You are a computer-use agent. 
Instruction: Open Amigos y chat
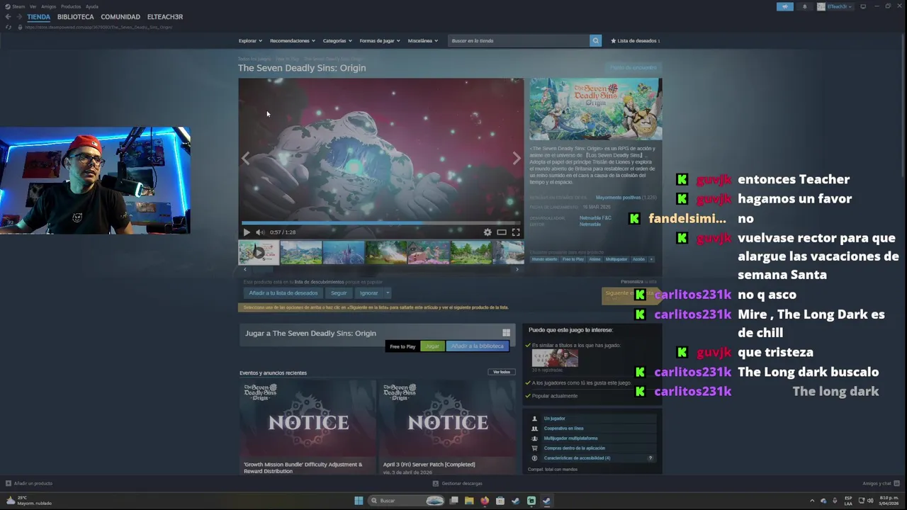(881, 483)
